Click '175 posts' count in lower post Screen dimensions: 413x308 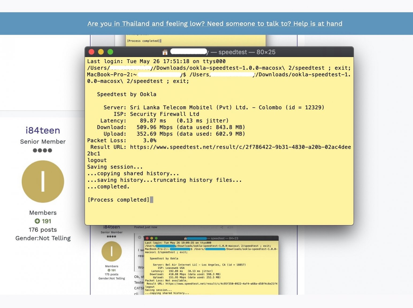[112, 274]
